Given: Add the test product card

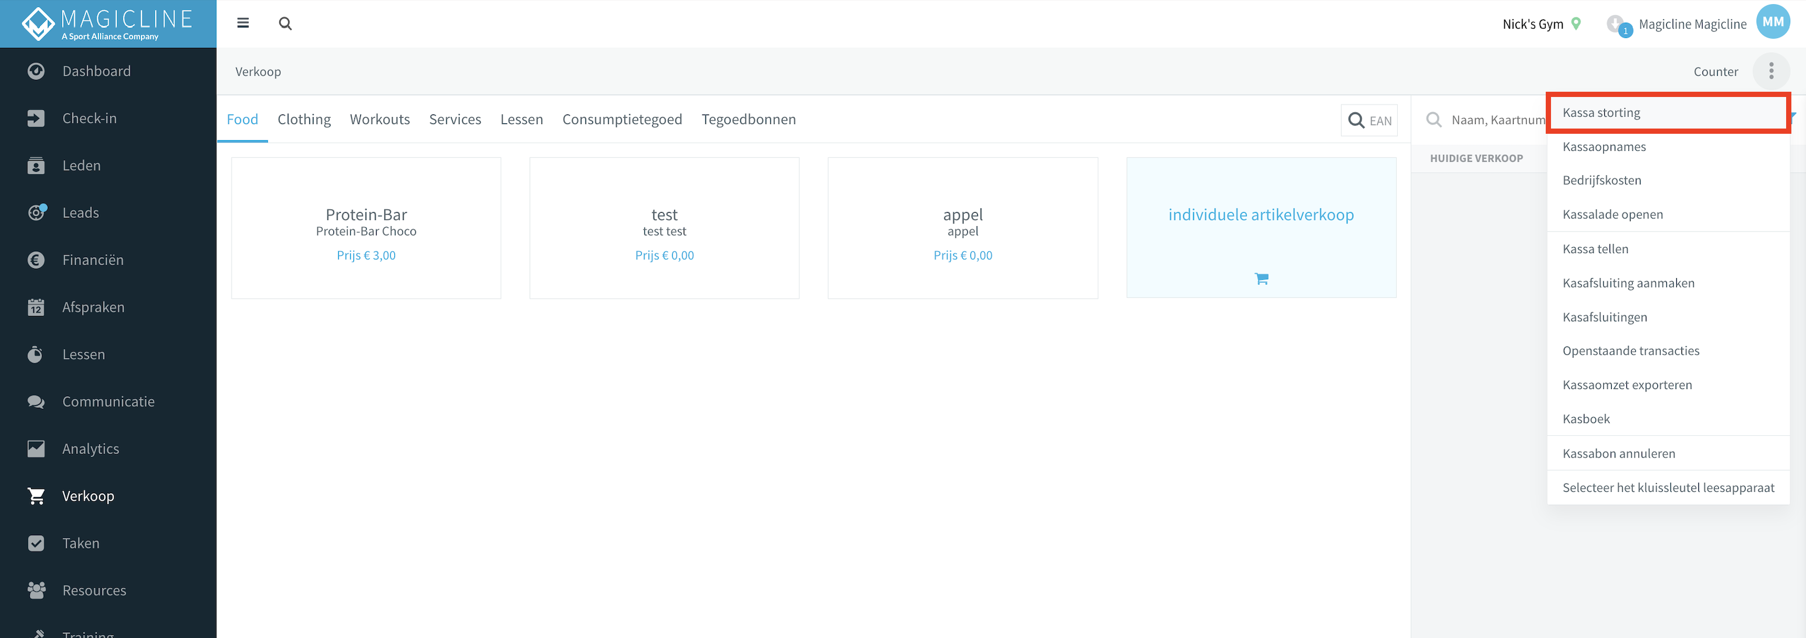Looking at the screenshot, I should 664,228.
